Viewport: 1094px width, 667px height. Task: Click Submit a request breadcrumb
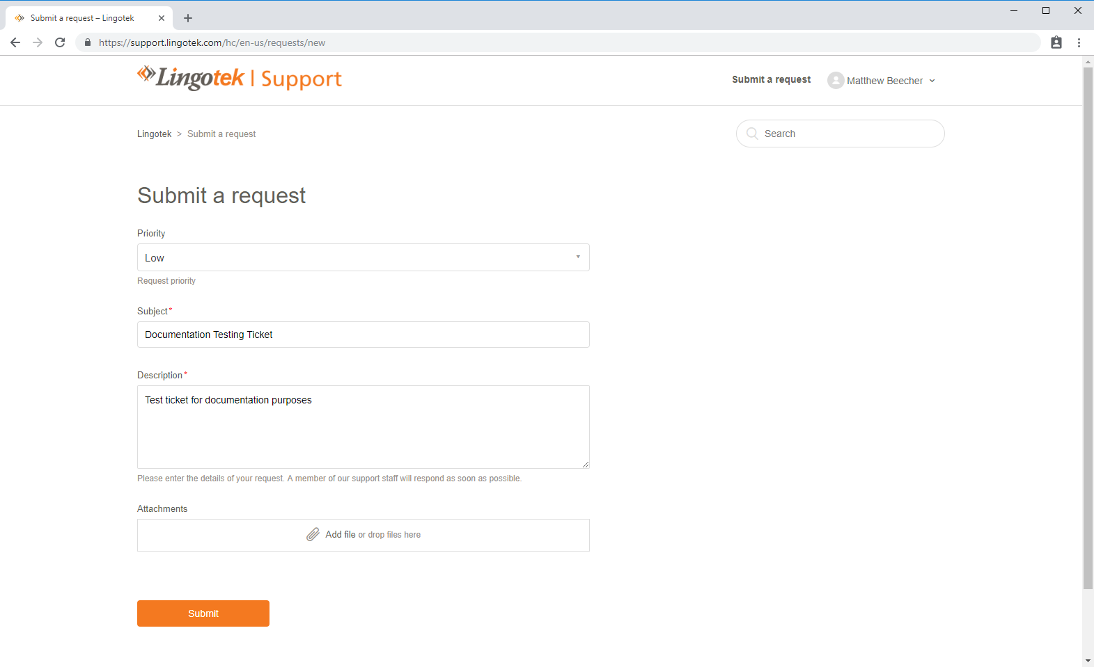pyautogui.click(x=221, y=134)
